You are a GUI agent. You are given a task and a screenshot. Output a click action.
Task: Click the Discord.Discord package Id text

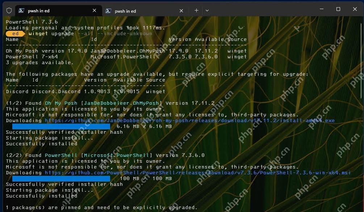(56, 91)
